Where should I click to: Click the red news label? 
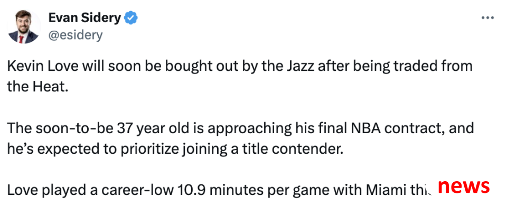tap(463, 187)
